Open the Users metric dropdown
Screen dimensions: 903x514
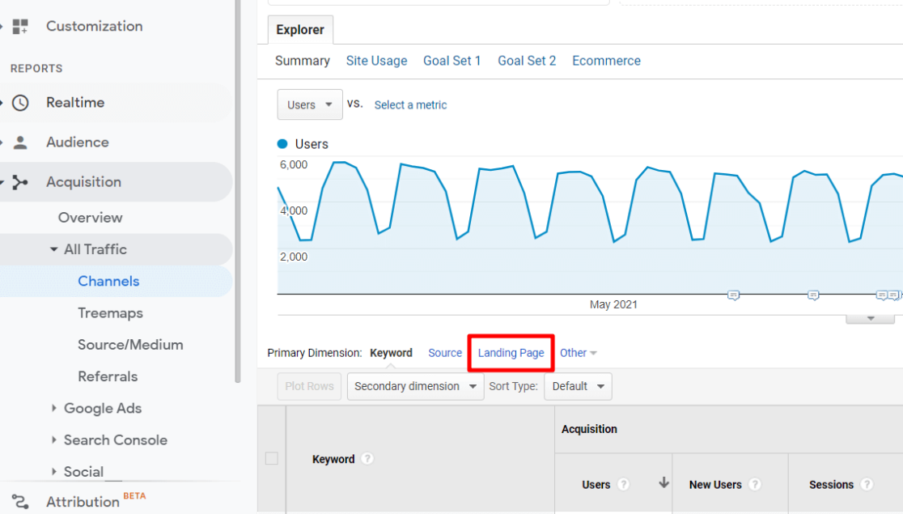click(x=309, y=104)
